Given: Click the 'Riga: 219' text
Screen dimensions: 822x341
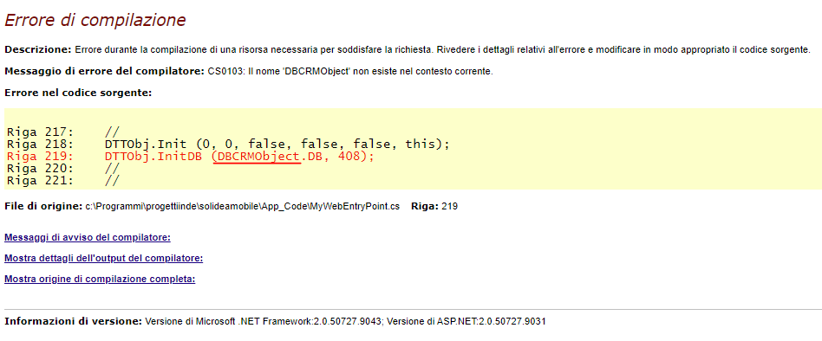Looking at the screenshot, I should pos(435,206).
